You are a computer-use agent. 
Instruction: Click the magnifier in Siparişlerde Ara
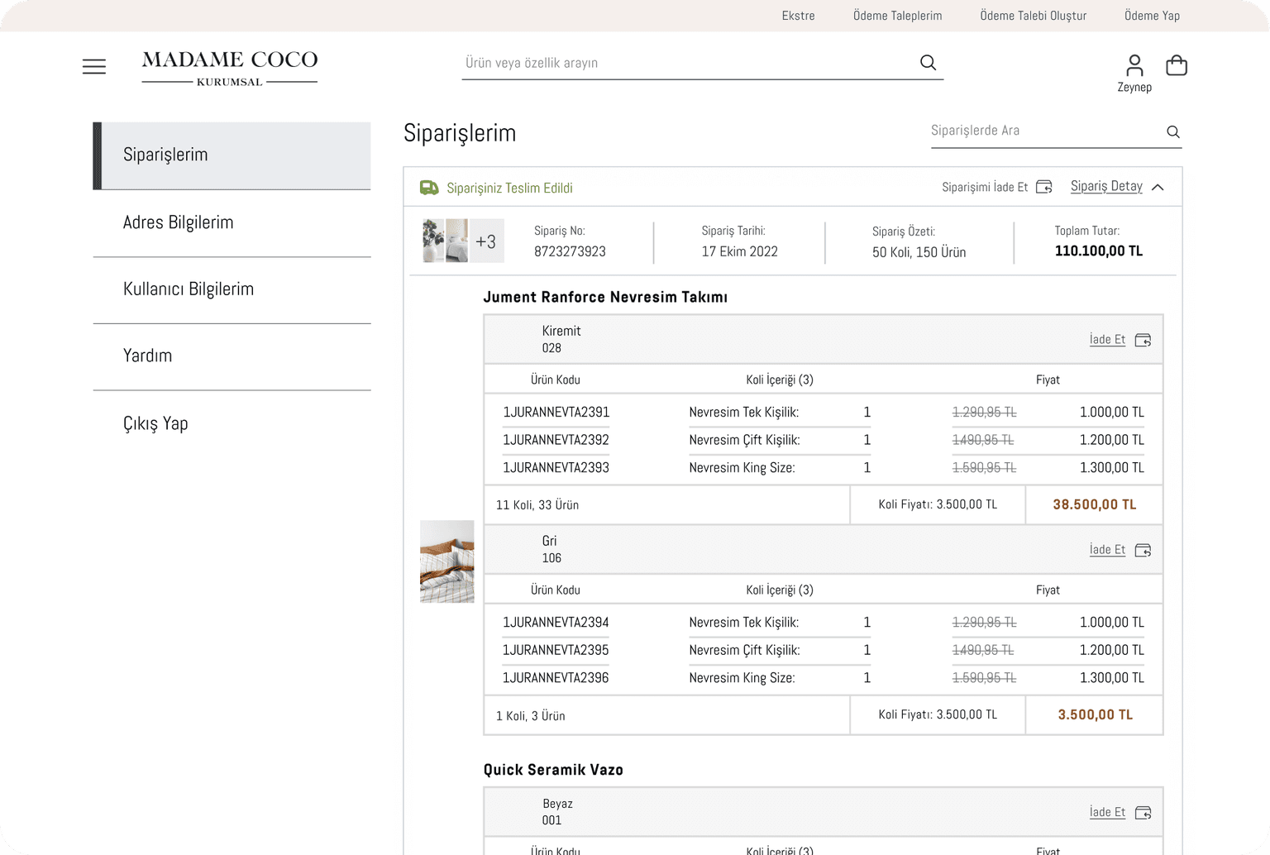(1172, 131)
